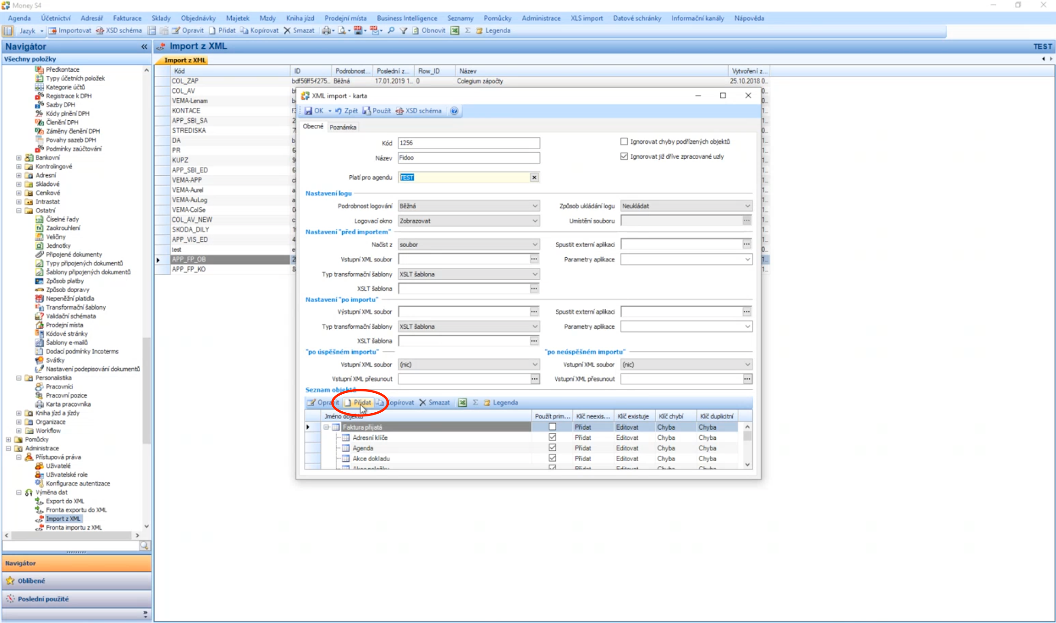
Task: Click the print preview magnifier icon
Action: click(342, 31)
